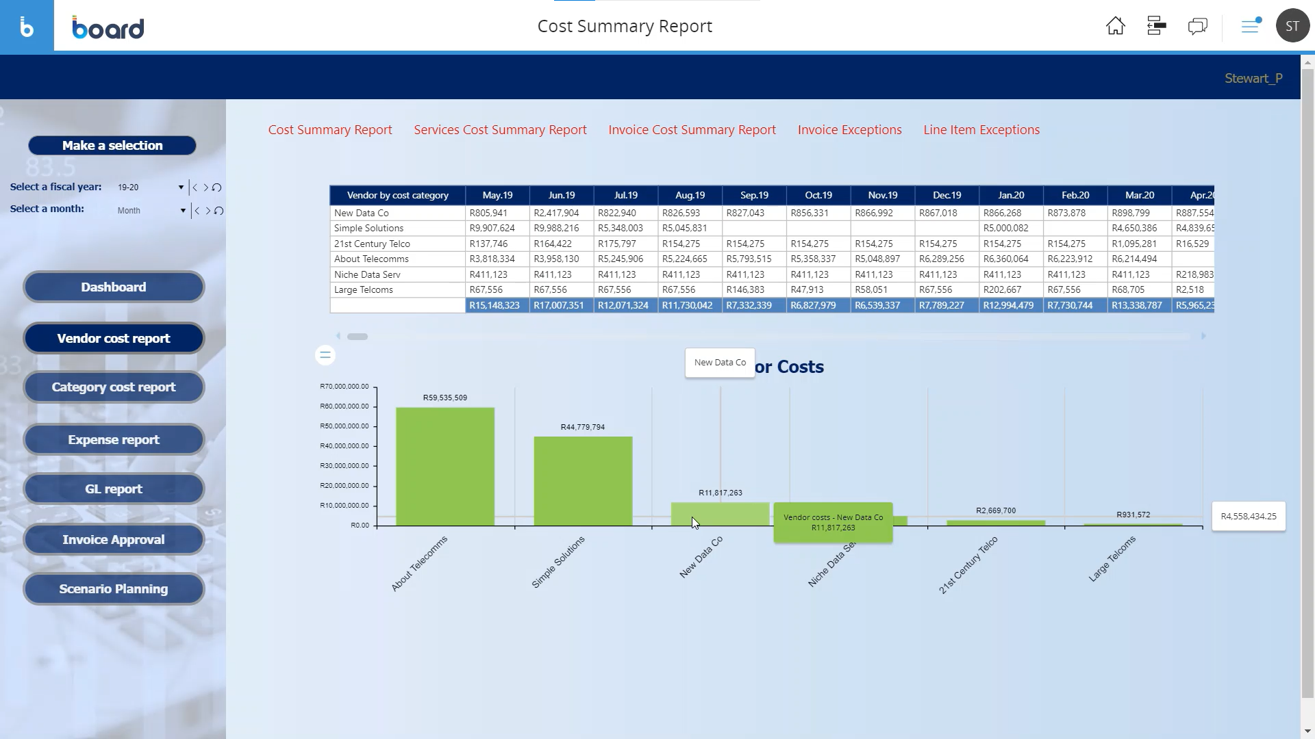
Task: Open the chart's round menu icon
Action: coord(325,355)
